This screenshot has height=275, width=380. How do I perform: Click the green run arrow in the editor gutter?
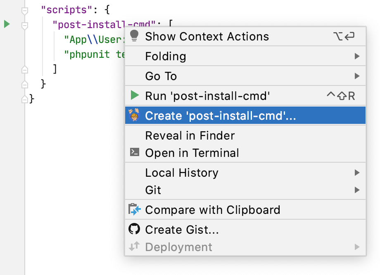click(x=7, y=24)
